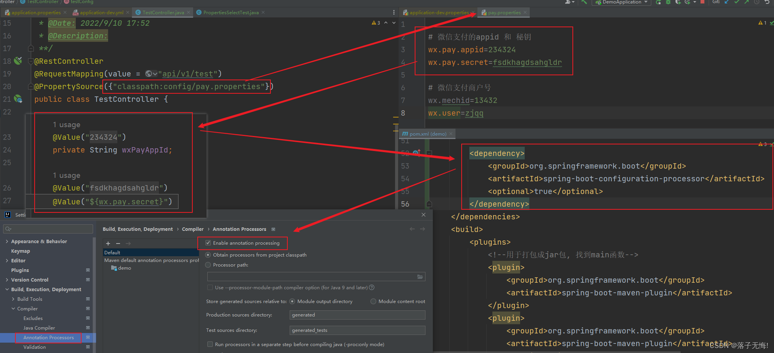The width and height of the screenshot is (774, 353).
Task: Click the Test sources directory field
Action: (357, 330)
